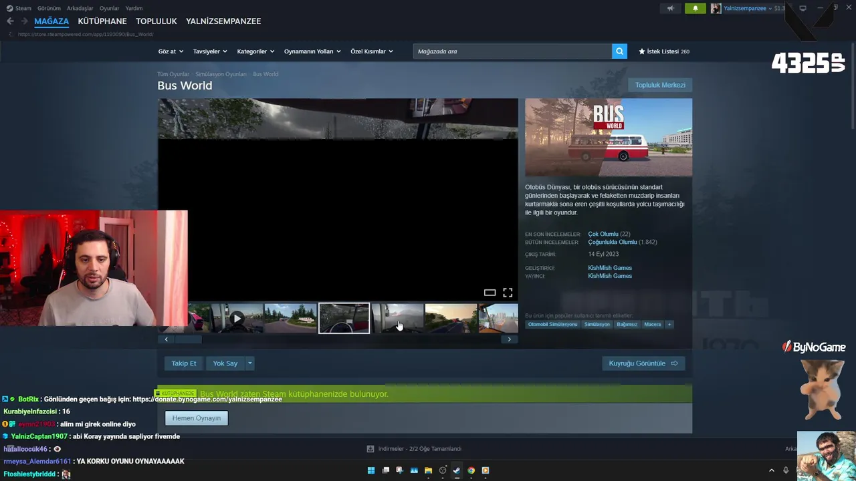Viewport: 856px width, 481px height.
Task: Open the Yardım menu
Action: (x=134, y=9)
